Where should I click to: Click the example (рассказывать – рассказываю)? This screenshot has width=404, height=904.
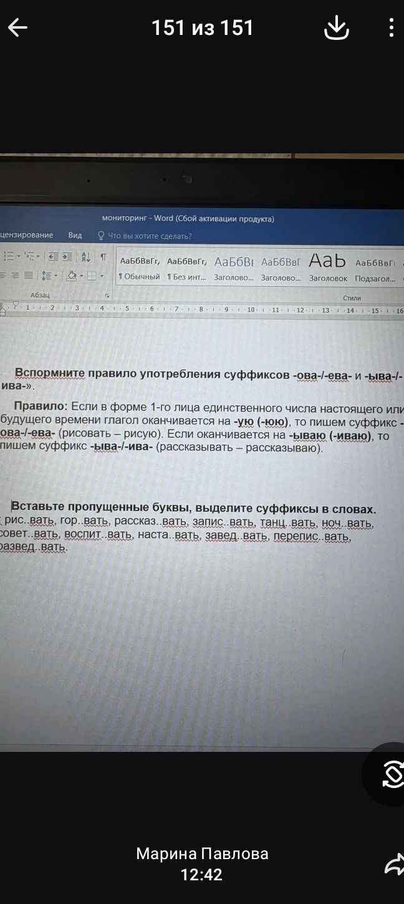(x=239, y=448)
